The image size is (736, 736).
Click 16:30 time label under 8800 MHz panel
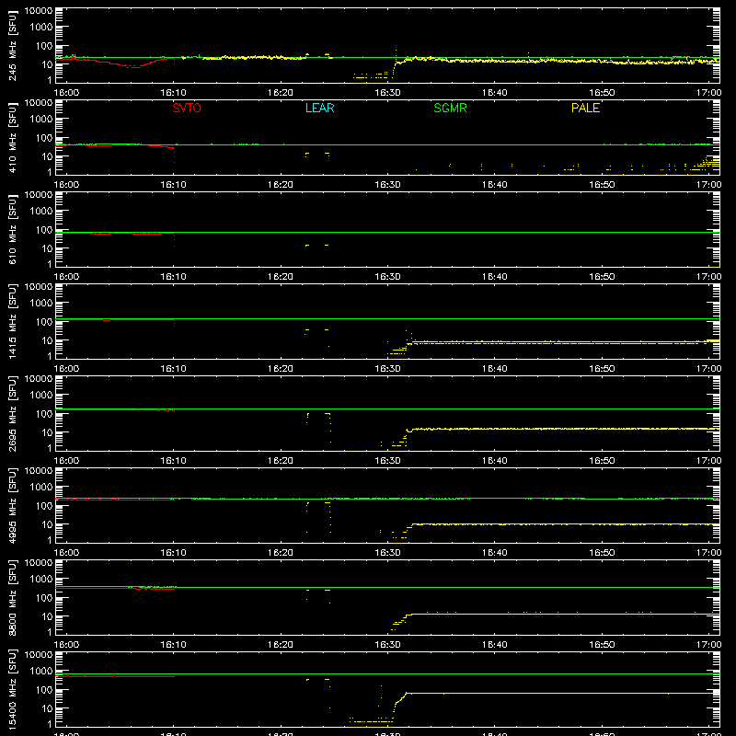tap(387, 645)
